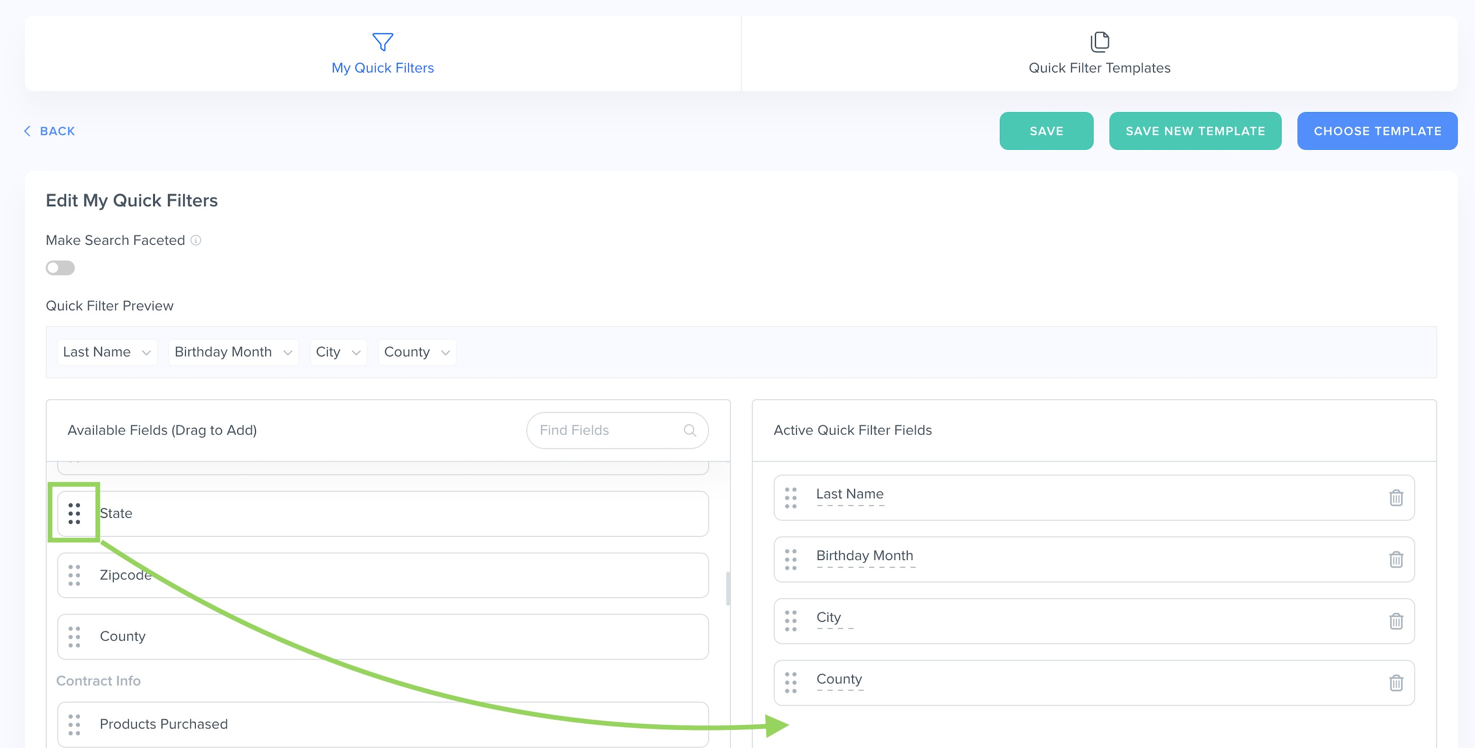Open the County preview dropdown

pyautogui.click(x=416, y=352)
